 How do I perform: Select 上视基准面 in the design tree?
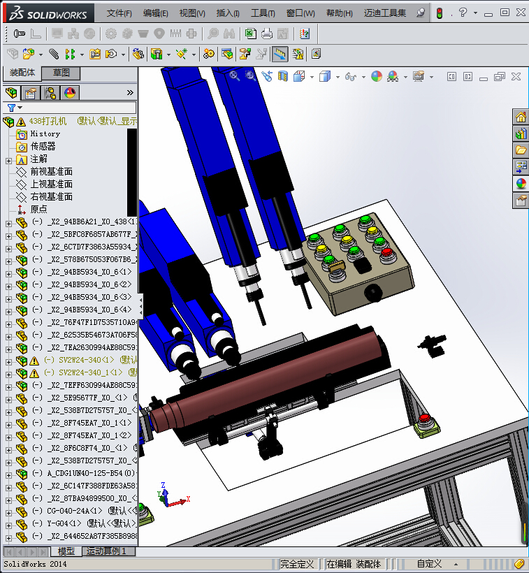(52, 184)
